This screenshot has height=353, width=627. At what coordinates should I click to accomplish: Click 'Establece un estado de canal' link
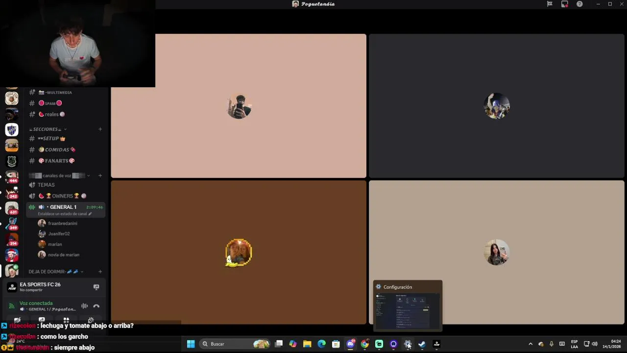click(x=62, y=214)
